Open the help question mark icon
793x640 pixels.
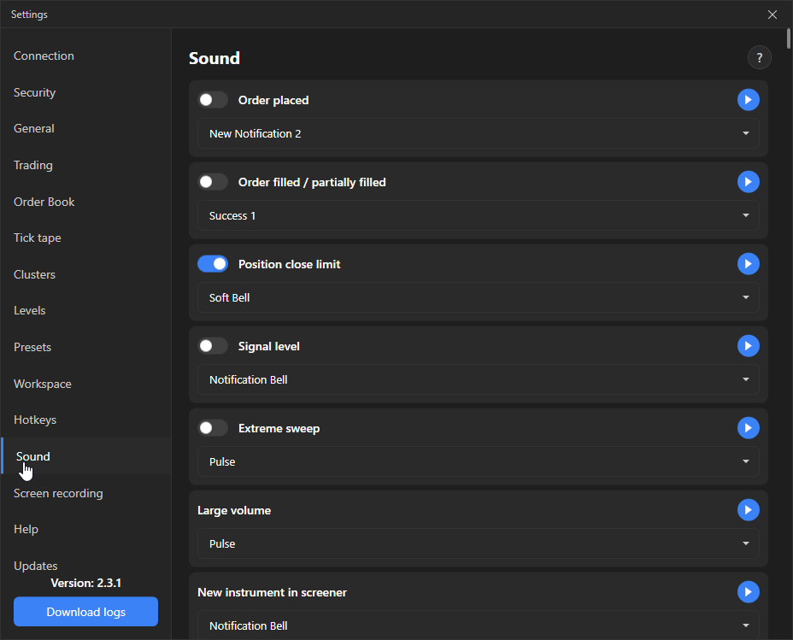759,57
